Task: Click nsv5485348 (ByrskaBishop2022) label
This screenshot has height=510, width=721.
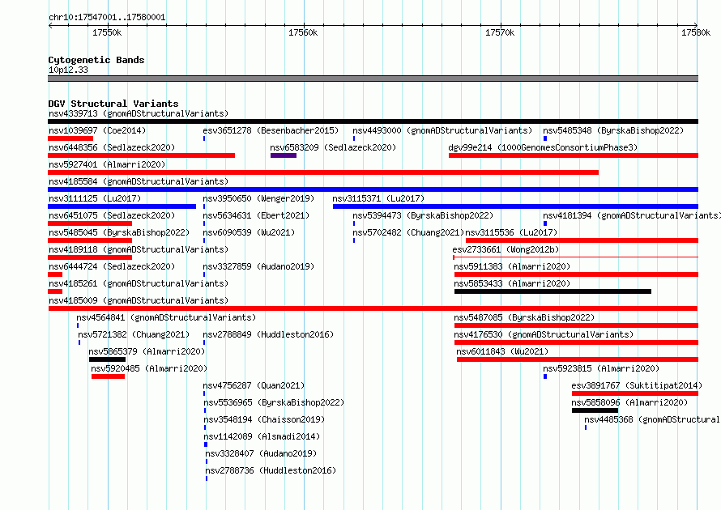Action: pos(613,130)
